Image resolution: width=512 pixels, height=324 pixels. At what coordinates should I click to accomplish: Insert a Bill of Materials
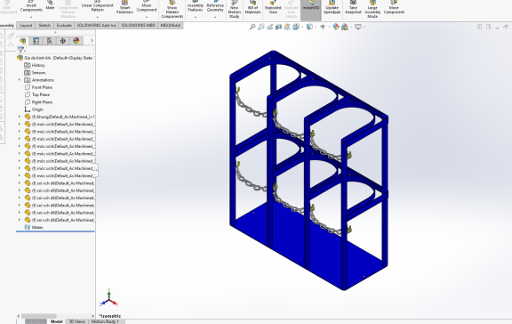(x=252, y=8)
